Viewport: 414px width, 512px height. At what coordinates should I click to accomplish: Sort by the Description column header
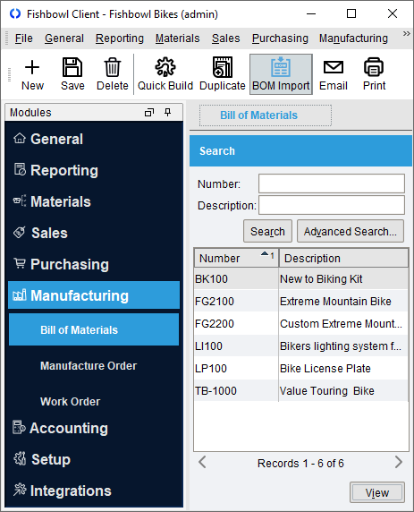coord(344,259)
